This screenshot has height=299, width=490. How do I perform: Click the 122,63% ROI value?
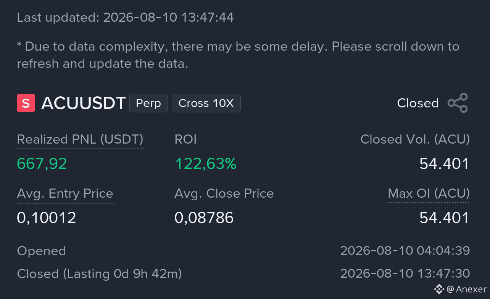206,164
